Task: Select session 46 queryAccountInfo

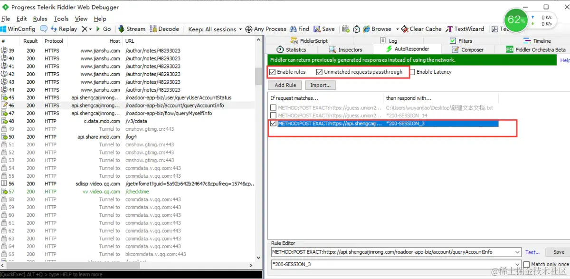Action: [127, 106]
